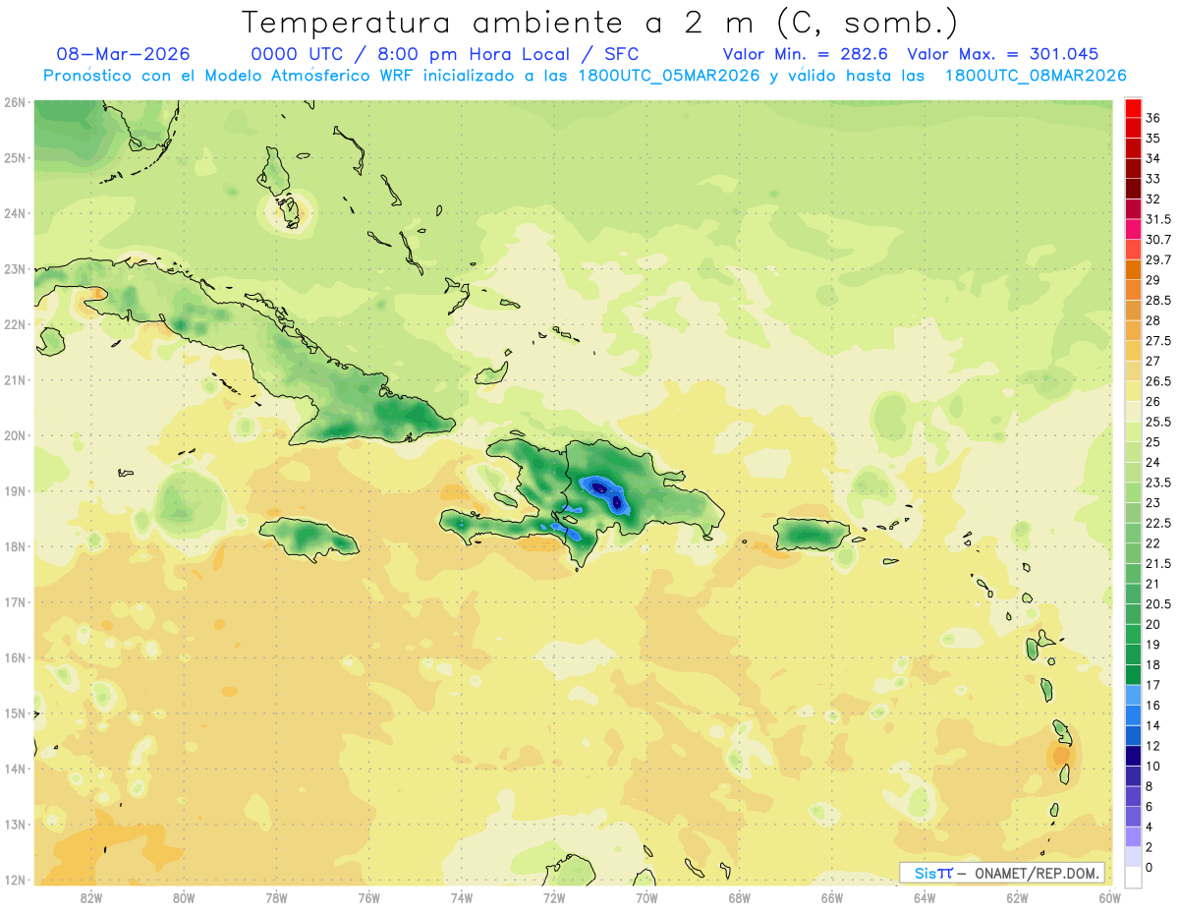Click the bright red swatch above colorbar label 36

1133,108
